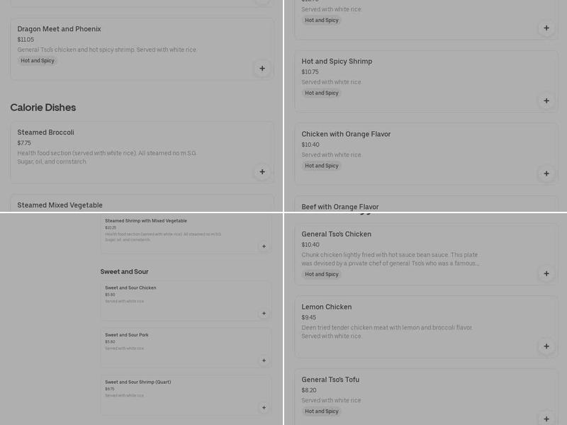Open the Lemon Chicken dish title
This screenshot has height=425, width=567.
[x=327, y=307]
